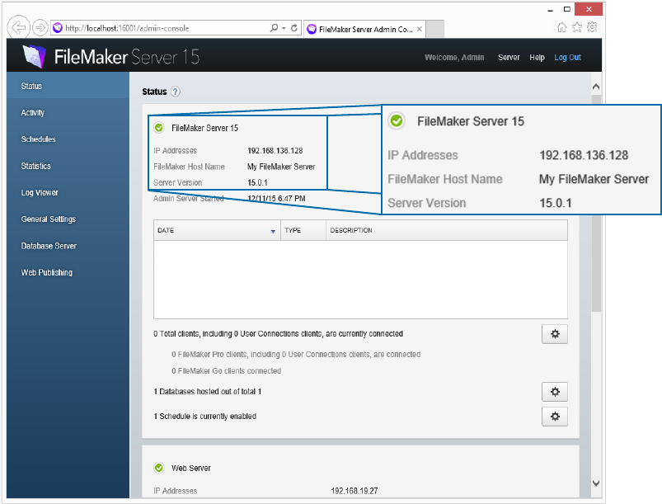Image resolution: width=662 pixels, height=504 pixels.
Task: Open Schedules in the sidebar
Action: point(68,139)
